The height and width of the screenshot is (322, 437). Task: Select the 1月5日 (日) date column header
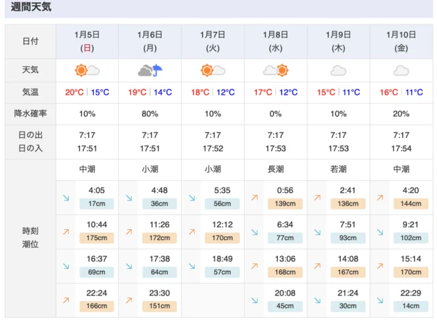[87, 41]
